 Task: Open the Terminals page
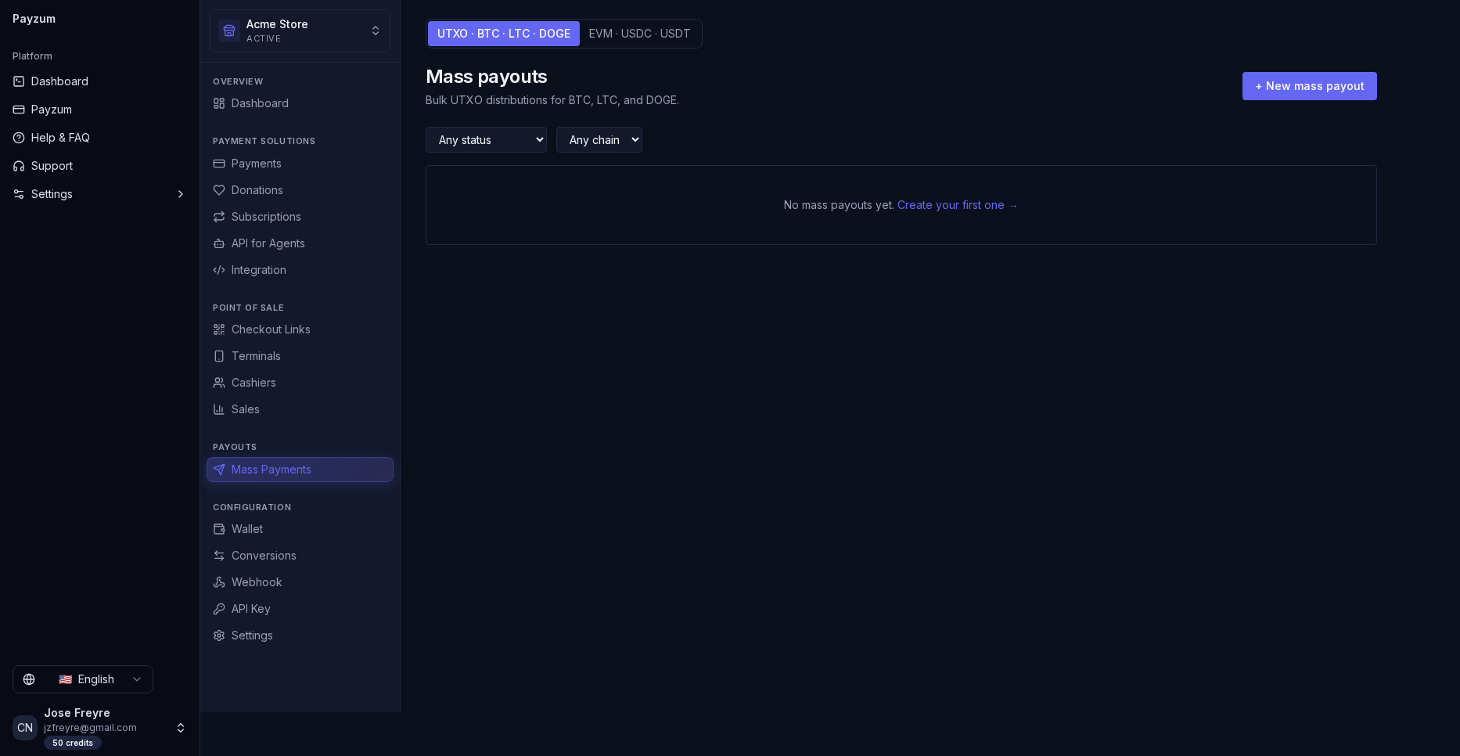tap(300, 356)
